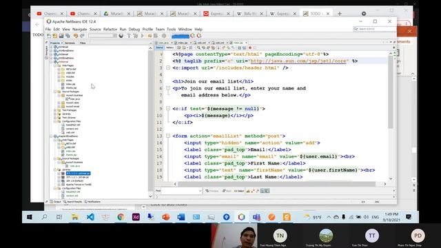The height and width of the screenshot is (248, 441).
Task: Open Visual Studio Code from taskbar
Action: (x=90, y=217)
